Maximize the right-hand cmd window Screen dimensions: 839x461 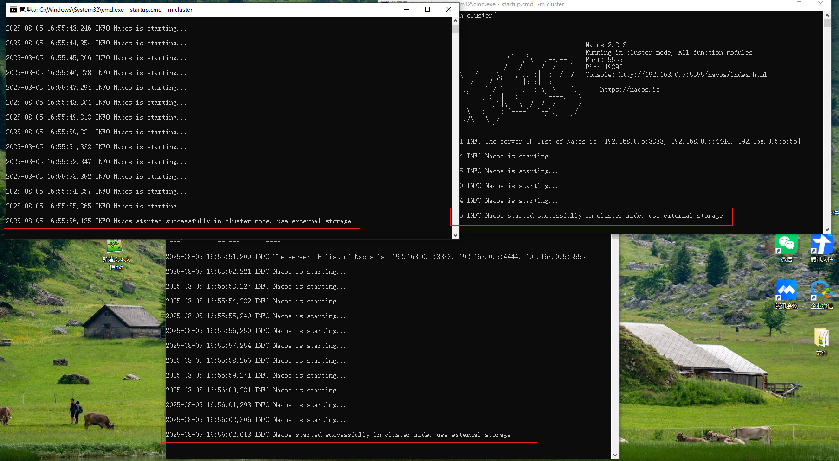pos(799,4)
